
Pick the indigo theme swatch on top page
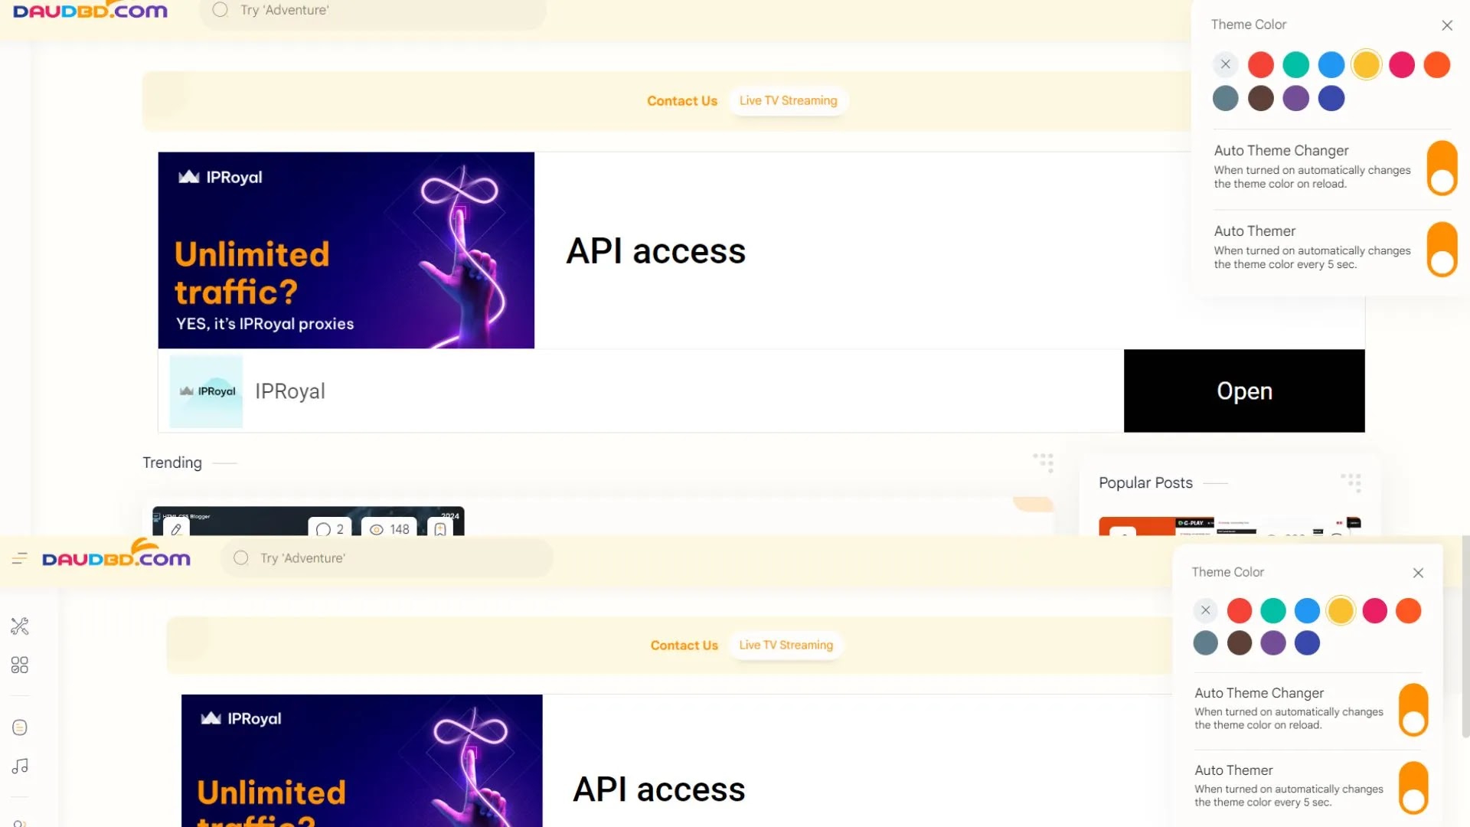click(1331, 98)
